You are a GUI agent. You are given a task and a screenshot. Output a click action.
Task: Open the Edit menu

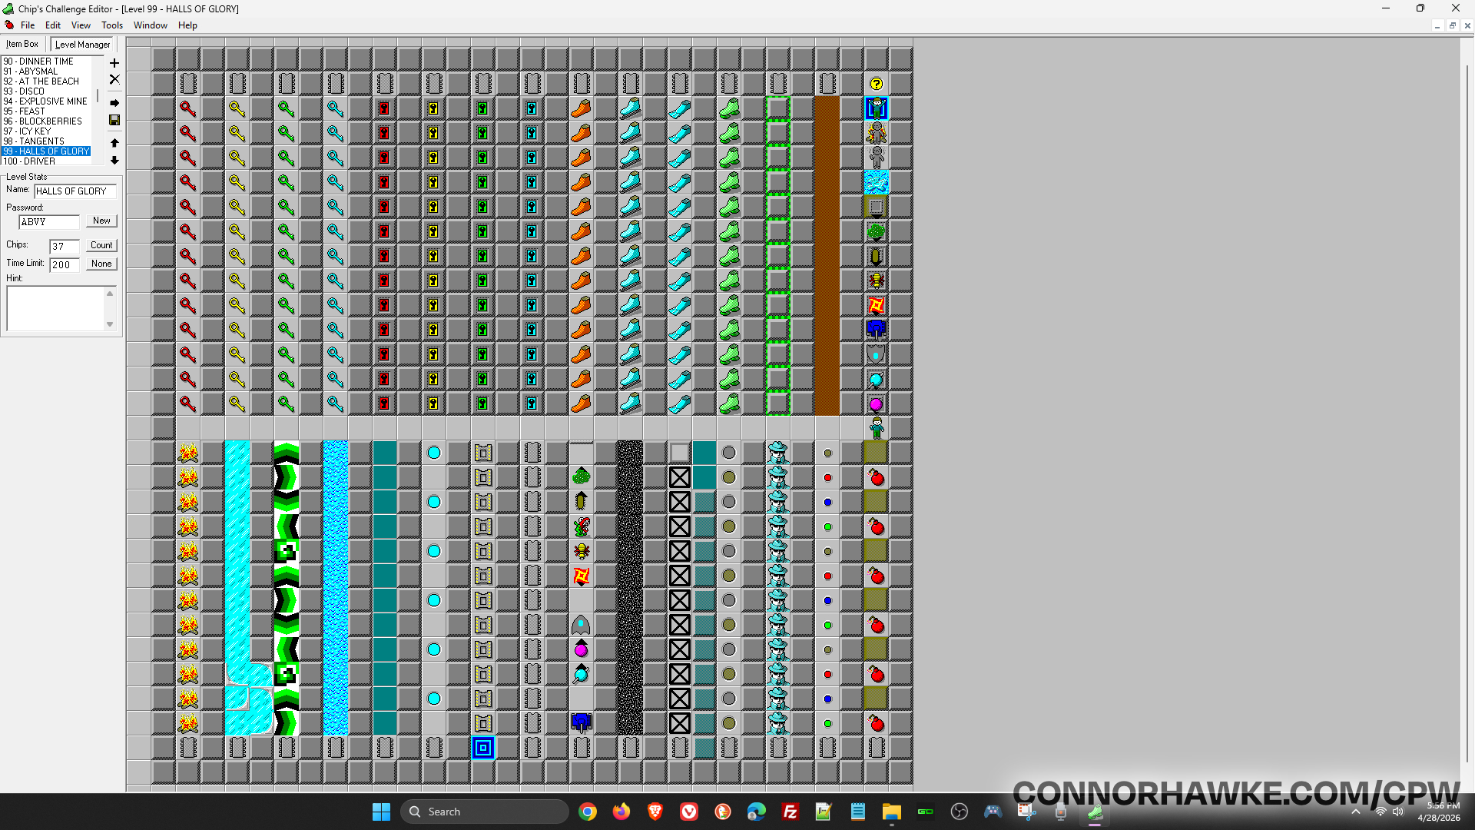(x=53, y=25)
